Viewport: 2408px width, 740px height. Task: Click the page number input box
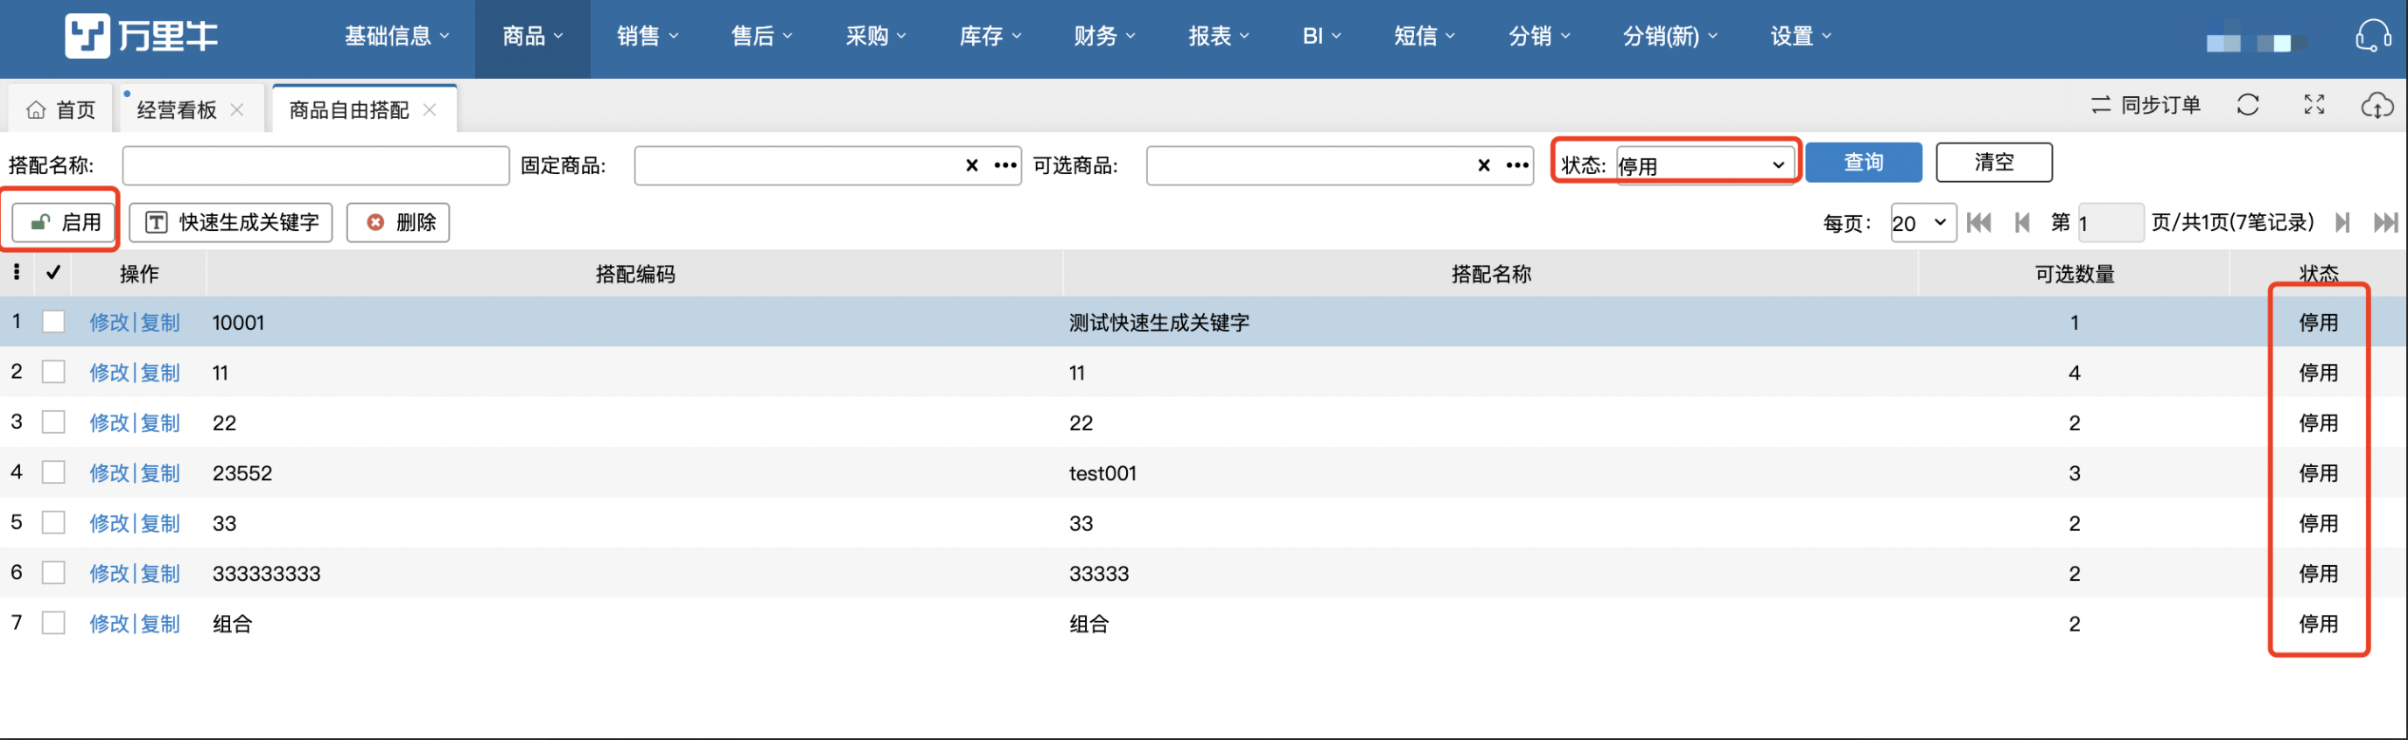click(2110, 222)
